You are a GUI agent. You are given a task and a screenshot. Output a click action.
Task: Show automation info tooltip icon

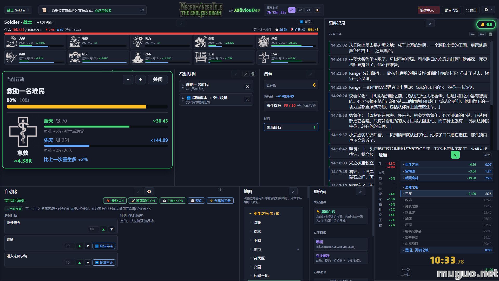click(x=220, y=190)
